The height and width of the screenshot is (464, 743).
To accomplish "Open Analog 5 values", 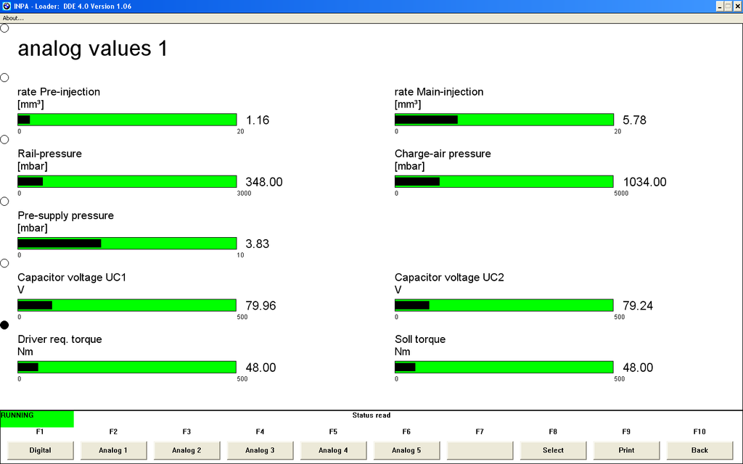I will point(406,450).
